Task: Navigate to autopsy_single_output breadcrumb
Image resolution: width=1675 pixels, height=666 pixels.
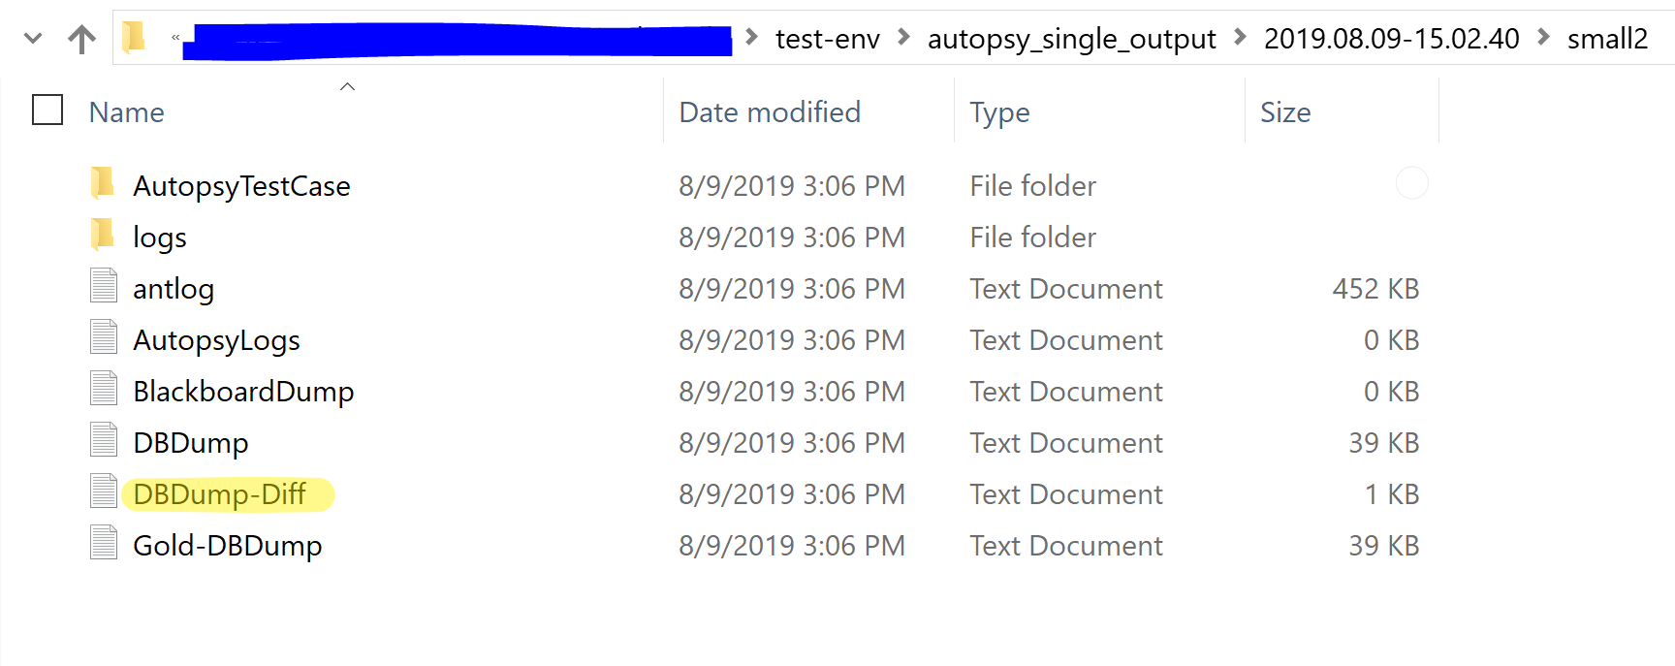Action: pyautogui.click(x=1071, y=39)
